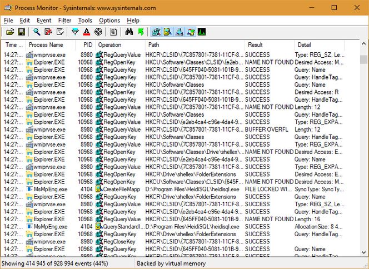The width and height of the screenshot is (369, 269).
Task: Toggle Show Registry Activity button
Action: coord(156,32)
